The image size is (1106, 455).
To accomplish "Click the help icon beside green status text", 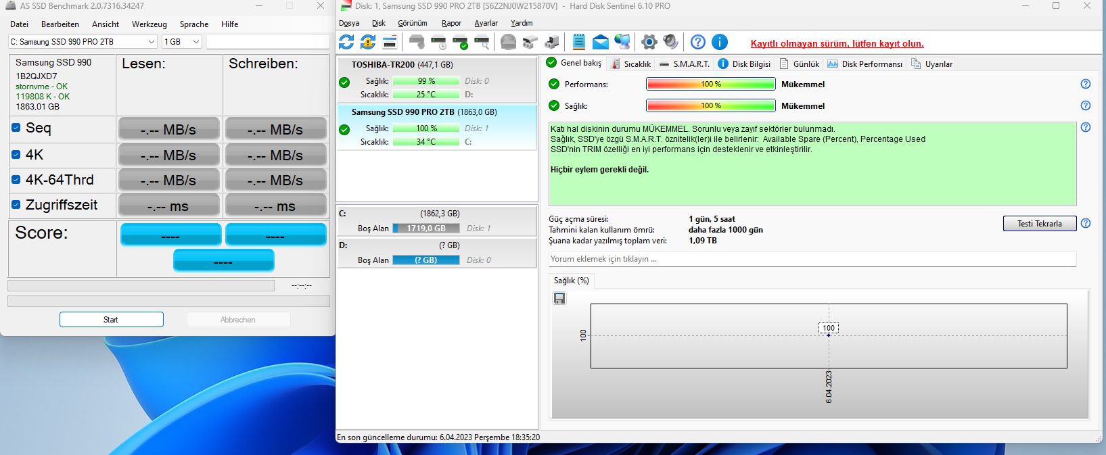I will (x=1086, y=127).
